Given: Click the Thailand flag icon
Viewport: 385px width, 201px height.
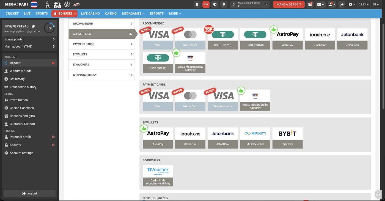Looking at the screenshot, I should (x=34, y=4).
